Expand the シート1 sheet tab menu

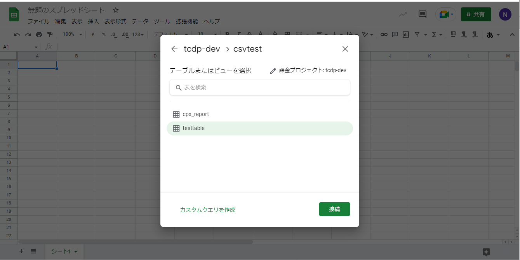coord(76,252)
